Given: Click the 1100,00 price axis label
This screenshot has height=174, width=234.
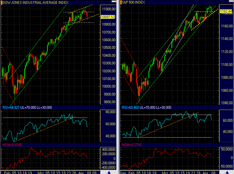Looking at the screenshot, I should pyautogui.click(x=227, y=64).
